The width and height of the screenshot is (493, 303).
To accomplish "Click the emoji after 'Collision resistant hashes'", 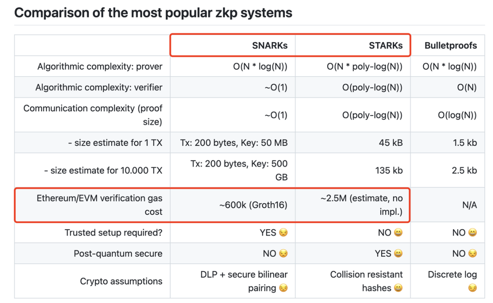I will [x=398, y=288].
